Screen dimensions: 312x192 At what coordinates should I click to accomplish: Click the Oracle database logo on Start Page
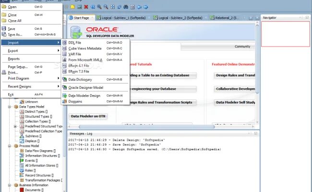[x=76, y=32]
